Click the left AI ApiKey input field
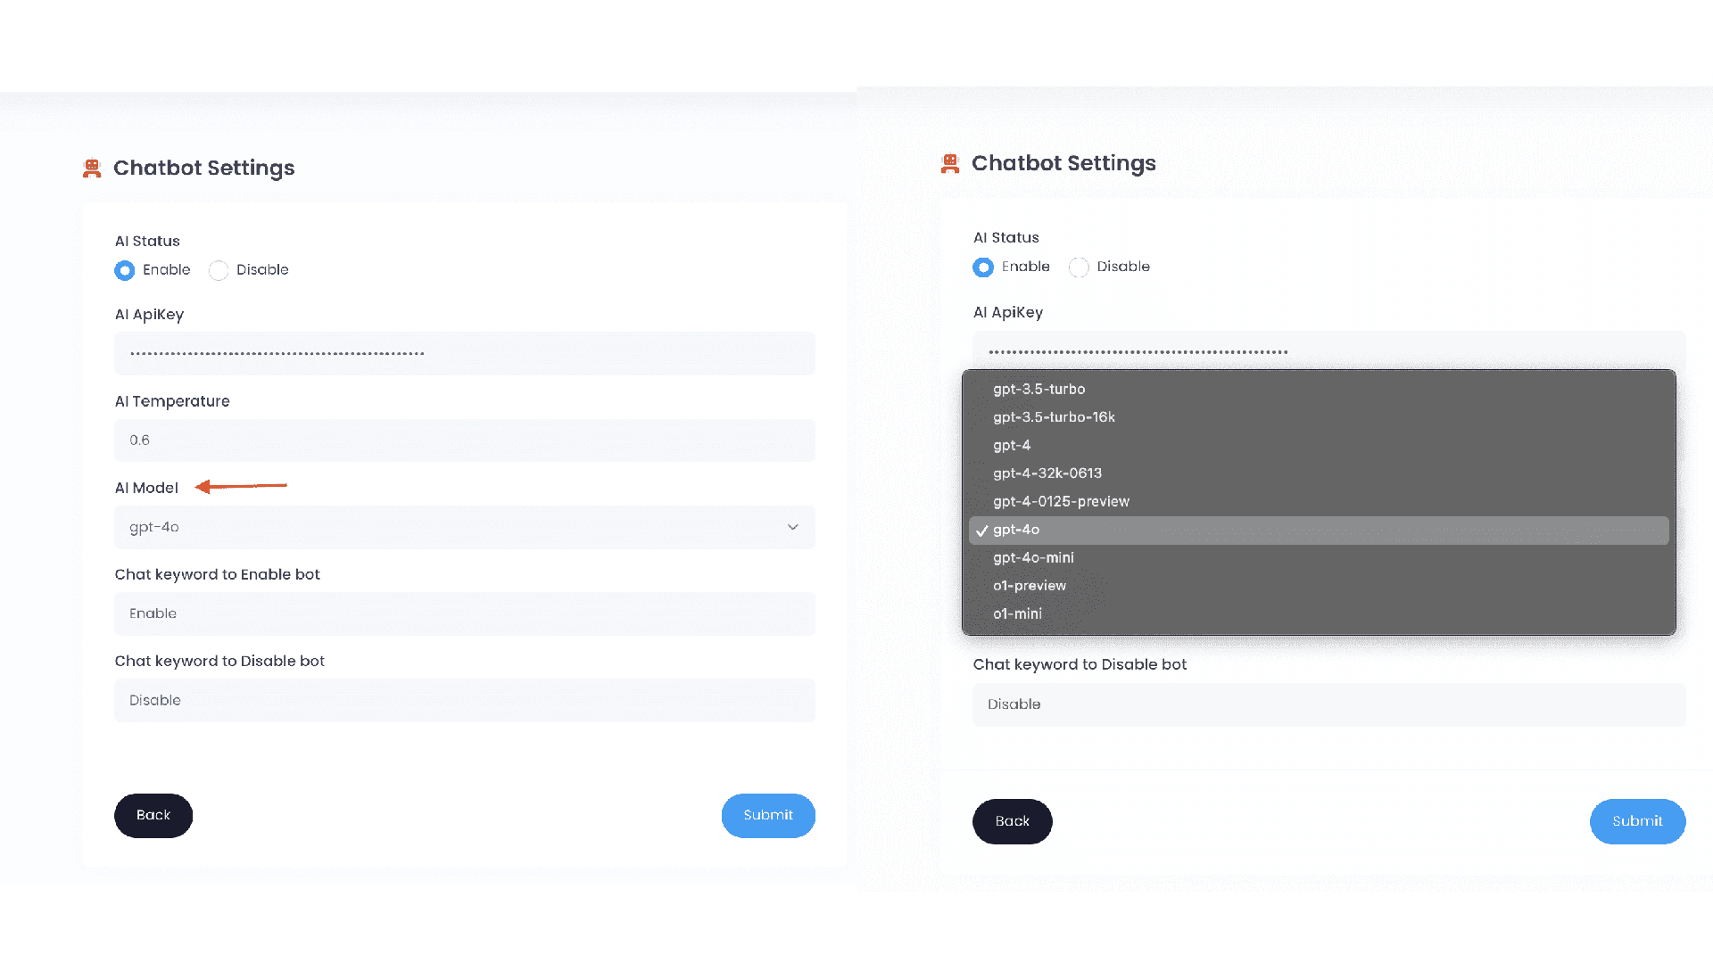Viewport: 1713px width, 963px height. click(464, 354)
